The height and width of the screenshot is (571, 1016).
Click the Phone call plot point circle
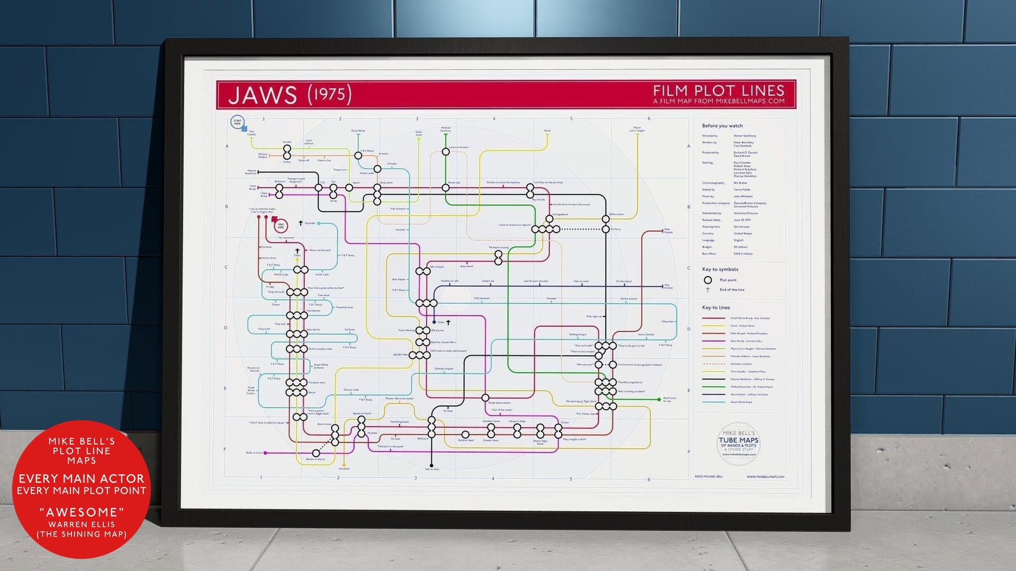coord(446,188)
